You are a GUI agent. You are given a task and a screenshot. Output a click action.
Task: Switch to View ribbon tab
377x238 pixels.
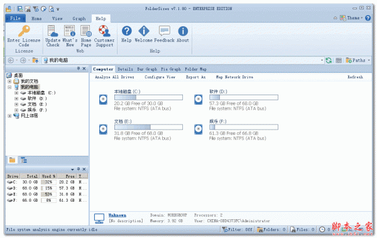point(57,18)
